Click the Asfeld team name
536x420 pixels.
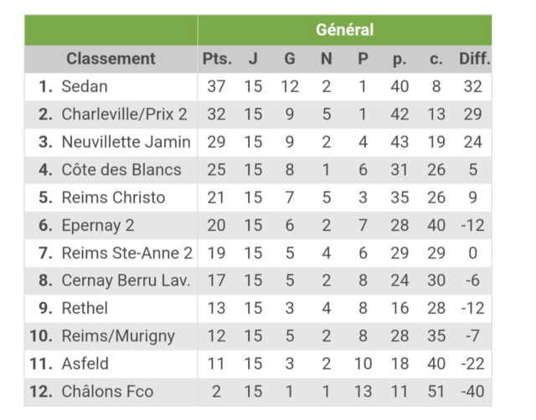point(85,364)
